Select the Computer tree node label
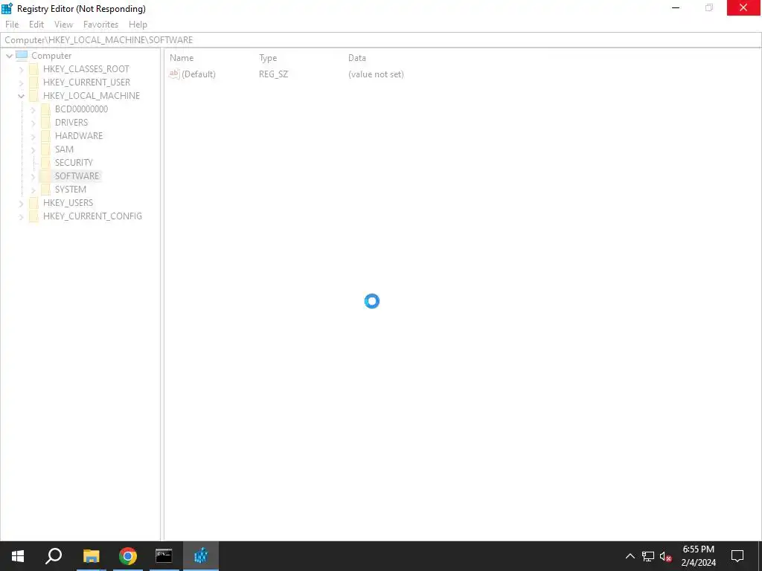 [51, 55]
